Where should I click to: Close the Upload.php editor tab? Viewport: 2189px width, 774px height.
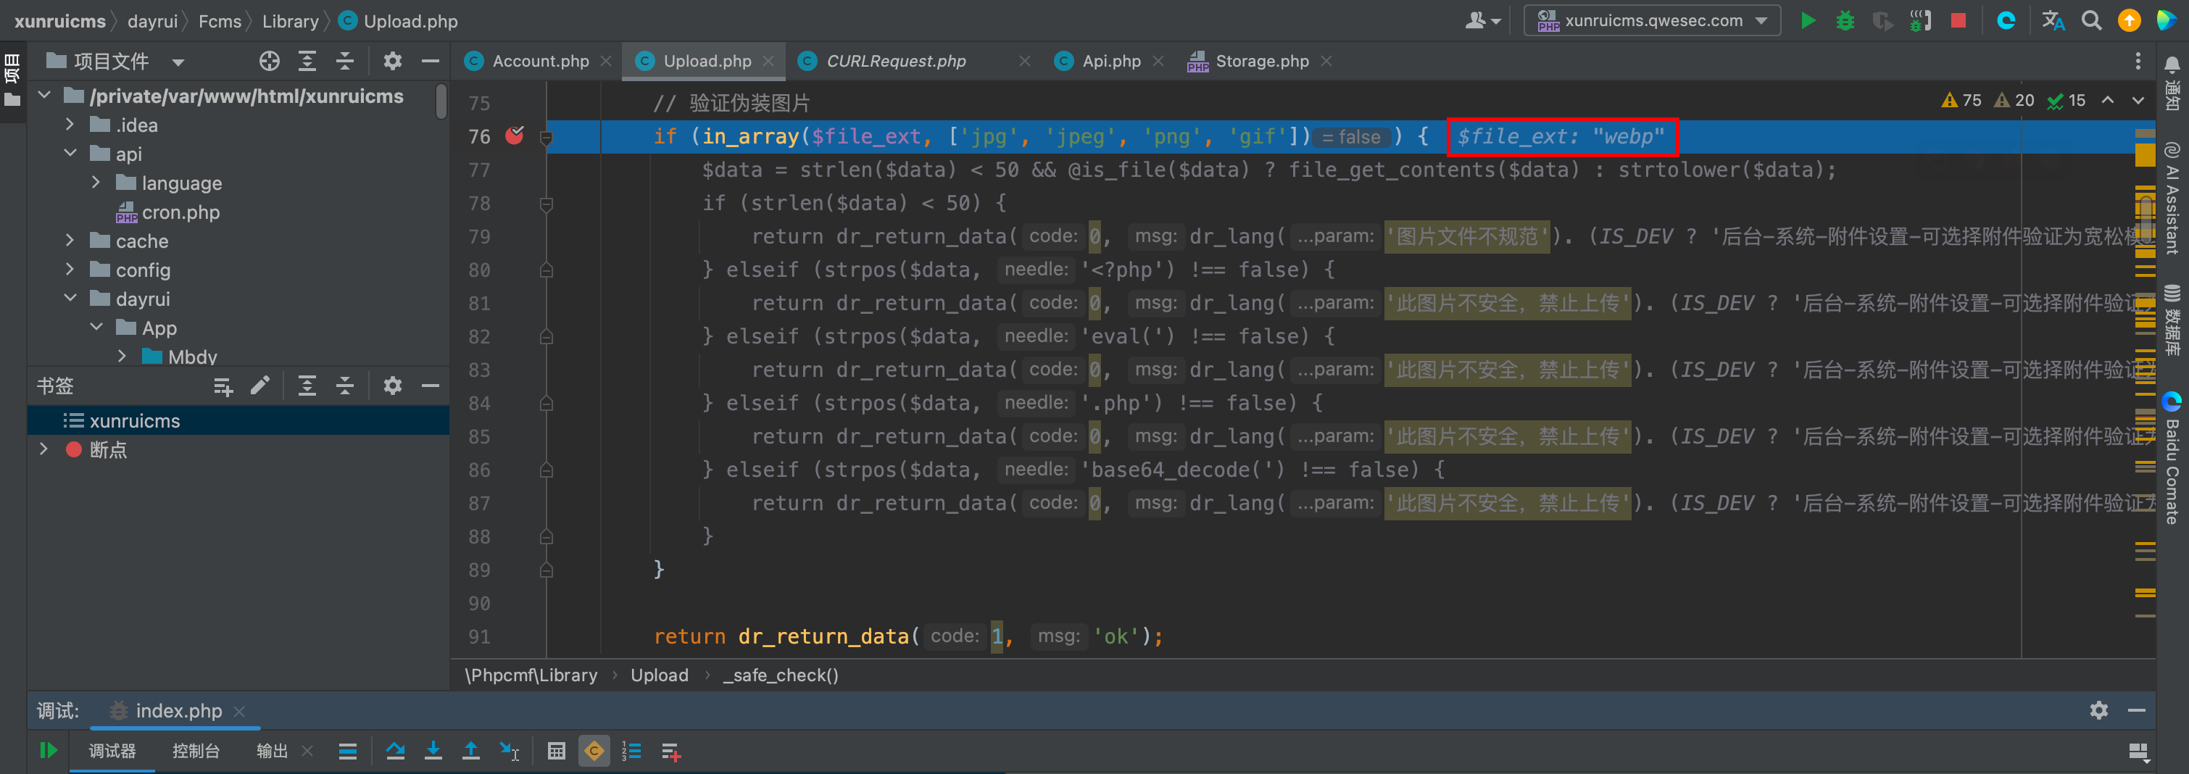(768, 61)
